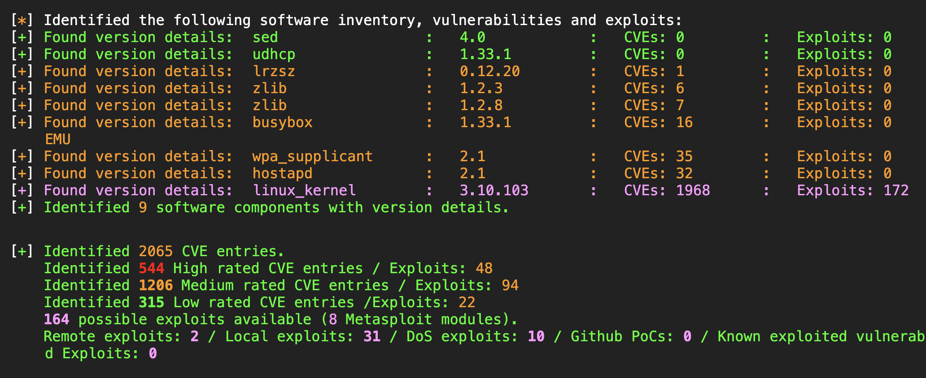
Task: Click 'Exploits: 172' in the linux_kernel row
Action: point(853,190)
